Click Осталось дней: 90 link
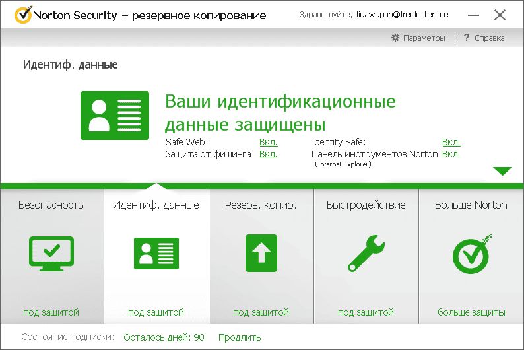The width and height of the screenshot is (524, 350). [x=164, y=337]
